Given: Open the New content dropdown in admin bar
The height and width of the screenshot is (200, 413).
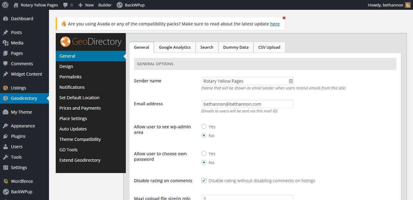Looking at the screenshot, I should point(86,5).
